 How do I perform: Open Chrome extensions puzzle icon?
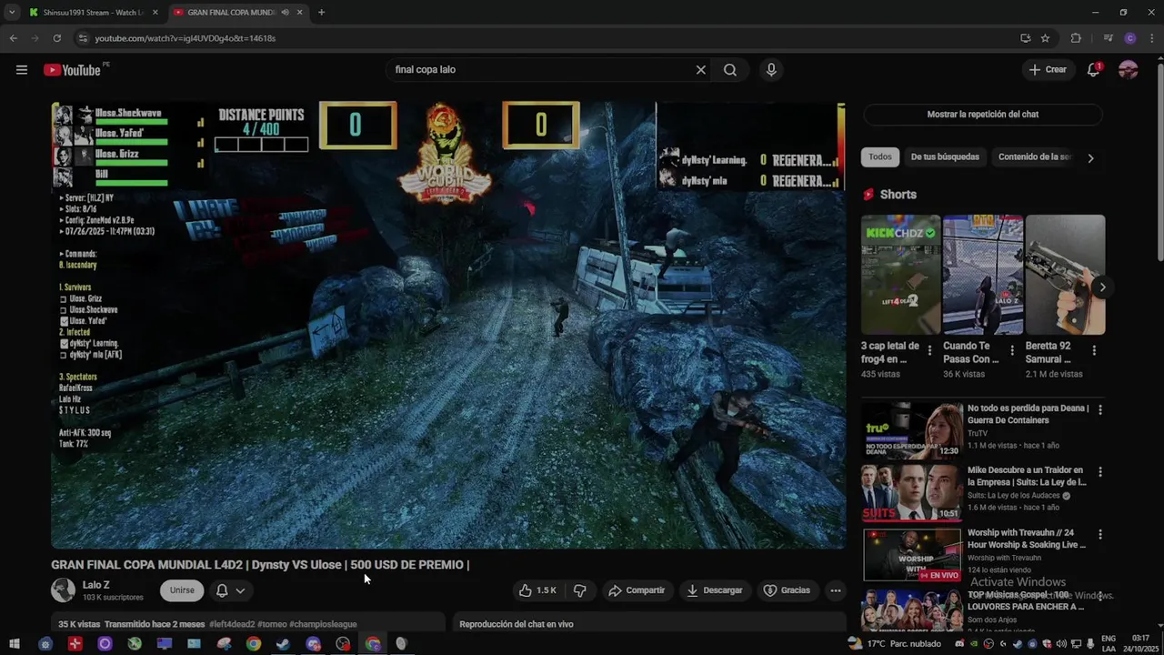1076,38
